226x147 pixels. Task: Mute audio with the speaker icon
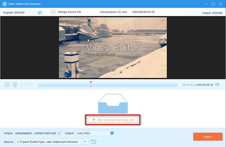pyautogui.click(x=217, y=84)
